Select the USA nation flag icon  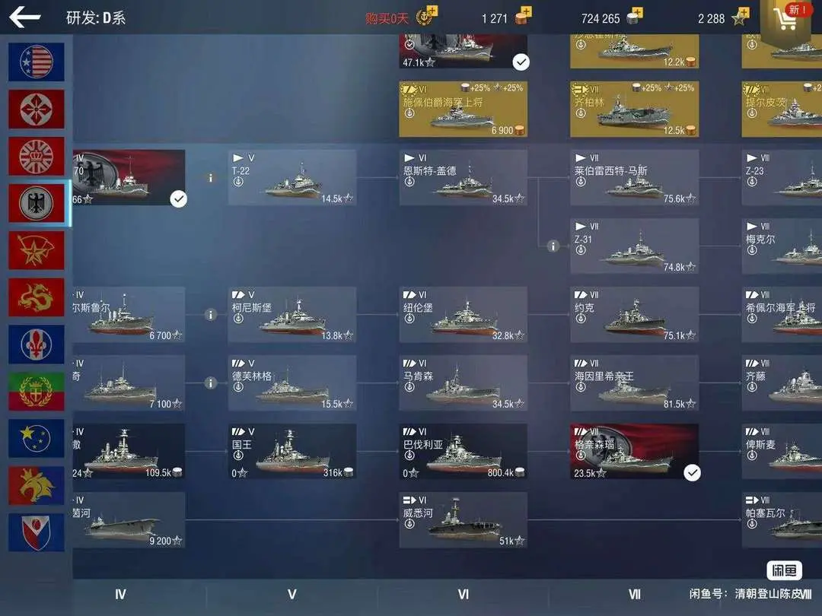click(x=37, y=62)
